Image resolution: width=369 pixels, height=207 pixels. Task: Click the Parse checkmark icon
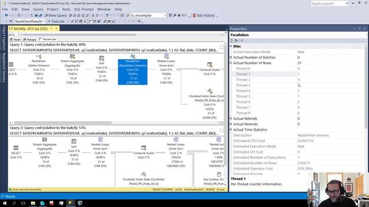click(x=72, y=21)
